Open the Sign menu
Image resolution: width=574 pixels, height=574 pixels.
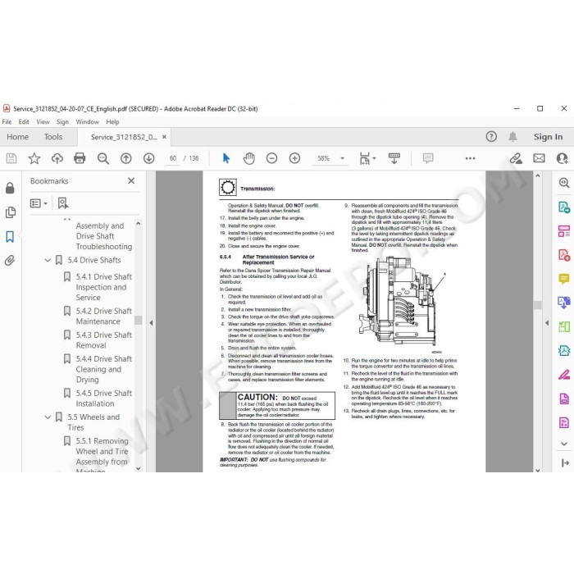(62, 121)
